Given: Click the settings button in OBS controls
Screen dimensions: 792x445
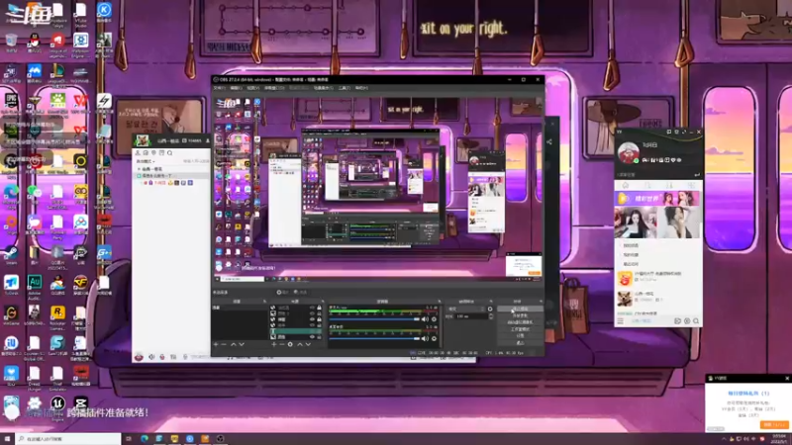Looking at the screenshot, I should [520, 335].
